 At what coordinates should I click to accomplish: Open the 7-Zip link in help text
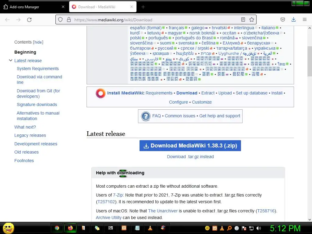(x=118, y=195)
